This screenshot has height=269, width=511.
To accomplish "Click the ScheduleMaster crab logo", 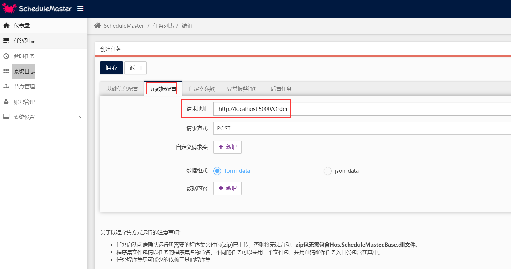I will (x=9, y=8).
